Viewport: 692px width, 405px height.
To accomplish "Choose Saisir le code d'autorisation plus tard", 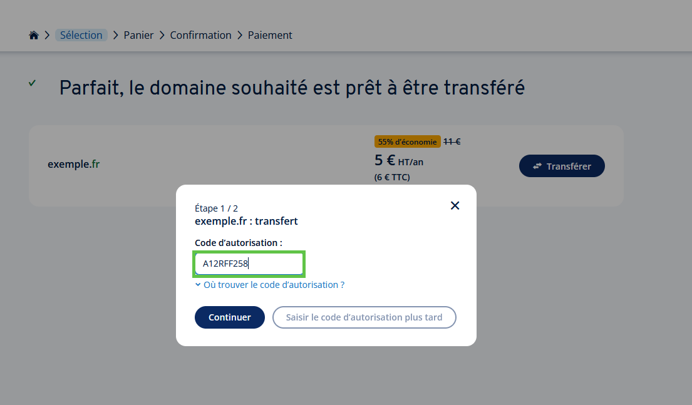I will (364, 317).
